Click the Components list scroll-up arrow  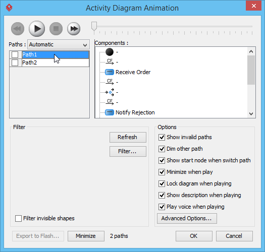tap(251, 51)
